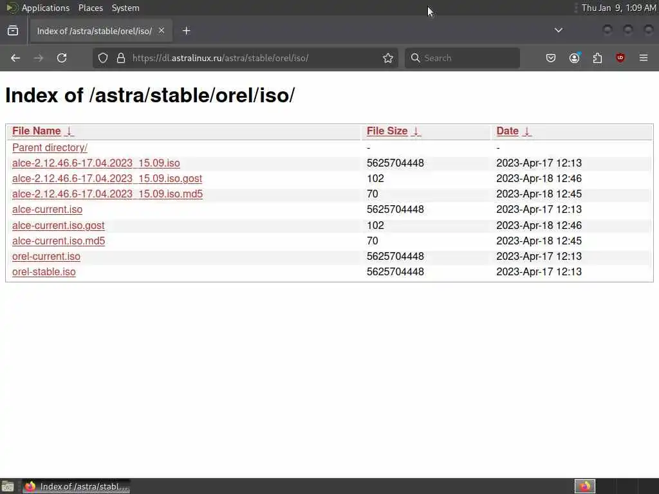The width and height of the screenshot is (659, 494).
Task: Open the tracking protection shield icon
Action: [103, 58]
